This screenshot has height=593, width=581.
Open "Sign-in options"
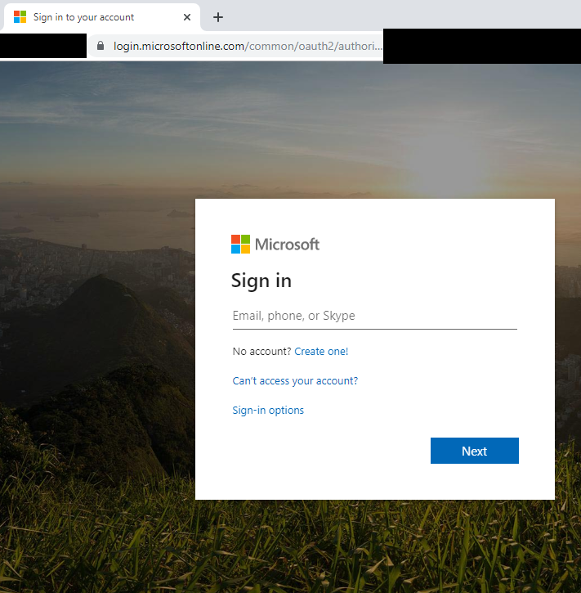coord(268,411)
